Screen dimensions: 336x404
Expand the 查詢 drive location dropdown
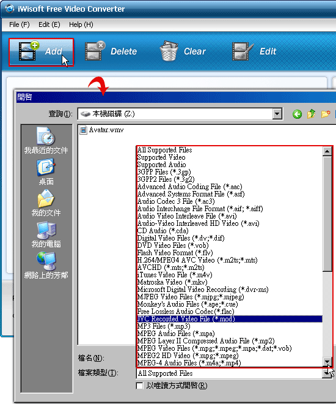(x=277, y=114)
